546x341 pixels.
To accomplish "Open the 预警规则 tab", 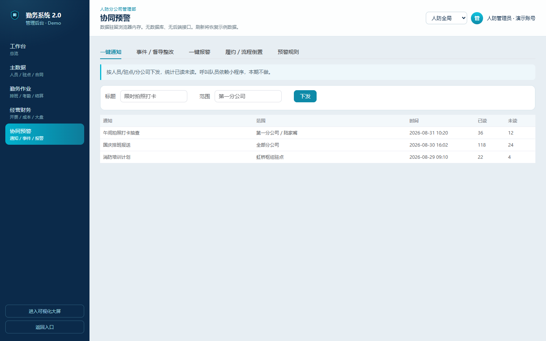I will coord(288,52).
